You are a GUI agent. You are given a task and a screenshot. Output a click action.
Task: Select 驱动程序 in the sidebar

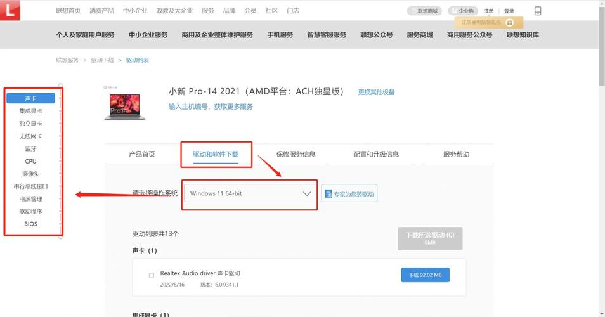coord(30,211)
